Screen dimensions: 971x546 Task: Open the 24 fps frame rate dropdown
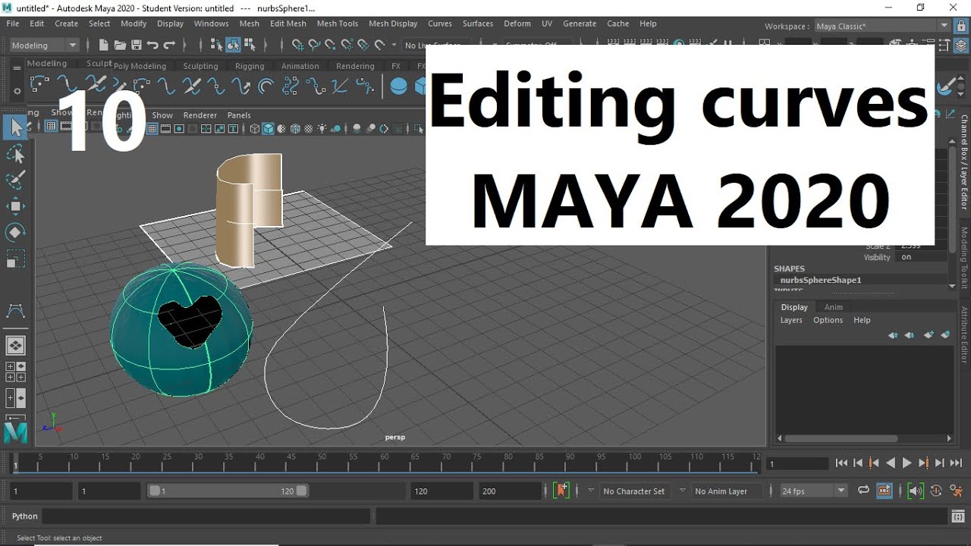[x=814, y=491]
